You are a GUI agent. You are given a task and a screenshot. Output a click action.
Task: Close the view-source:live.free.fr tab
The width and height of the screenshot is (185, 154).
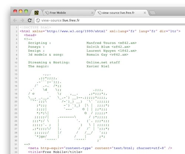point(145,13)
